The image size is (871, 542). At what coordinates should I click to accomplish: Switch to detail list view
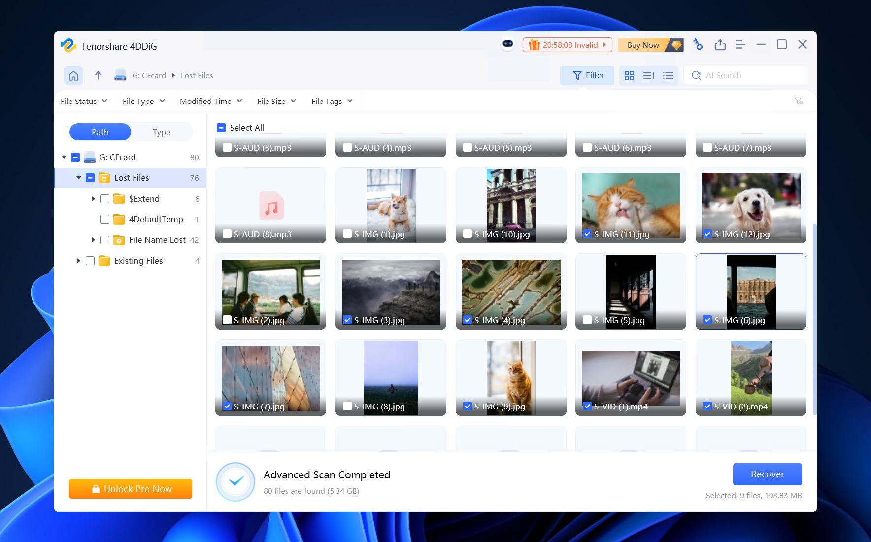click(668, 75)
